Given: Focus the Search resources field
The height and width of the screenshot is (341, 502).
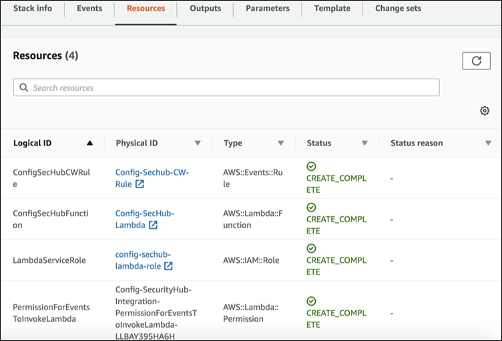Looking at the screenshot, I should pos(226,87).
